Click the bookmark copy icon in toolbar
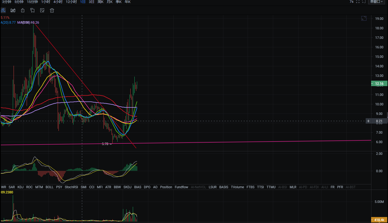Screen dimensions: 388x223 (32, 10)
